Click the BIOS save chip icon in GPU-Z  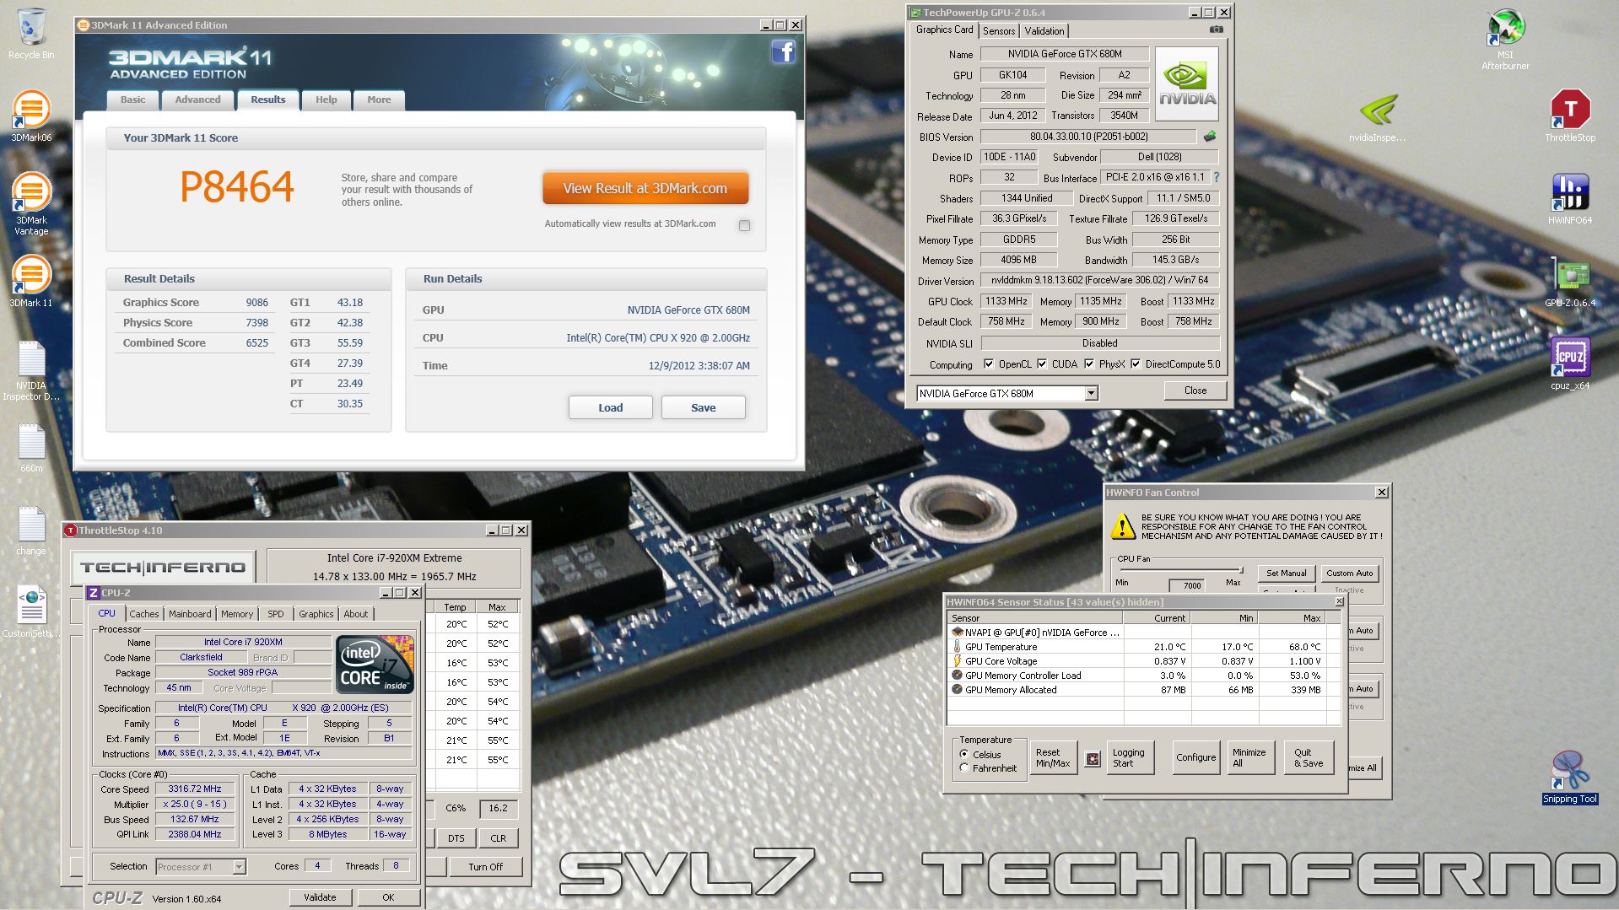point(1210,137)
